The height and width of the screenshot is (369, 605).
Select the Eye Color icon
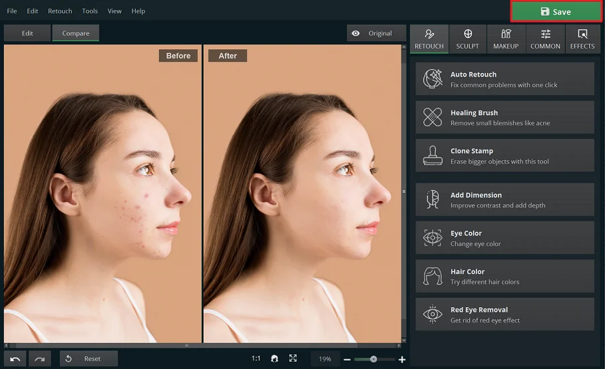433,237
